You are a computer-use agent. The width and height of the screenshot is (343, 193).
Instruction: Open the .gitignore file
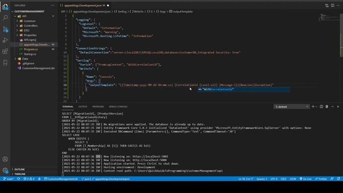coord(28,63)
